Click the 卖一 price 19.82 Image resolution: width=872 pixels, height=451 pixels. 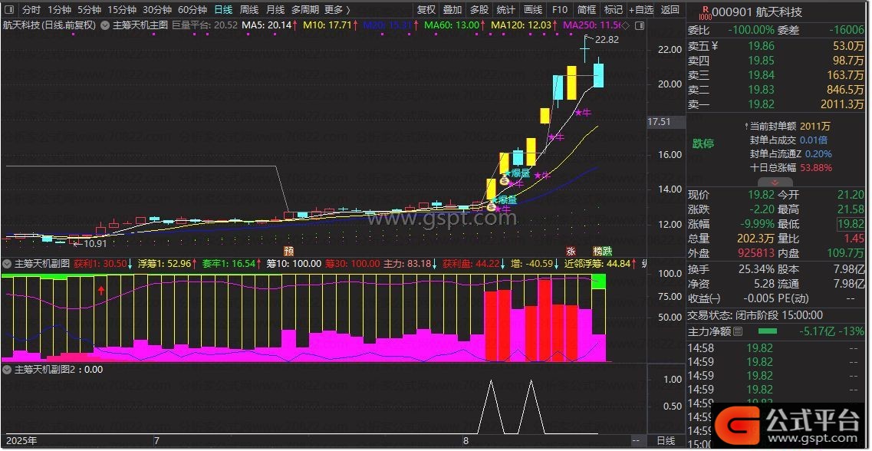pos(761,104)
